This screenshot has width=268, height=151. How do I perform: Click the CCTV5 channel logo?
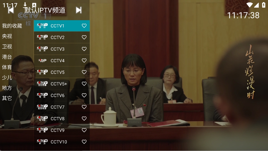tap(42, 72)
